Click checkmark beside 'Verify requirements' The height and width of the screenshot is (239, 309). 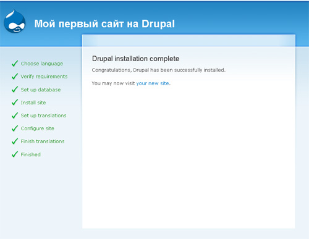(15, 77)
